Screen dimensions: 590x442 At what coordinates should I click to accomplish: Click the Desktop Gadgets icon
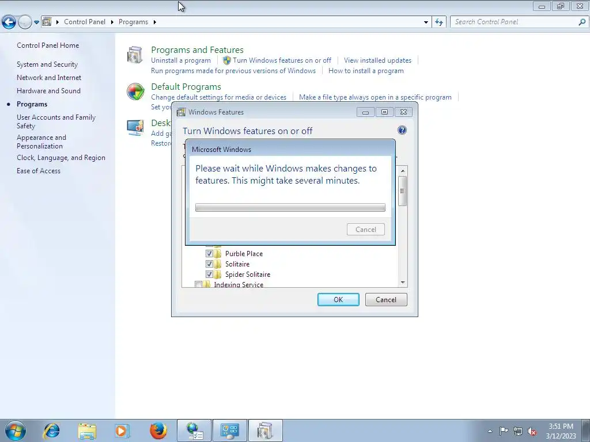(x=135, y=128)
